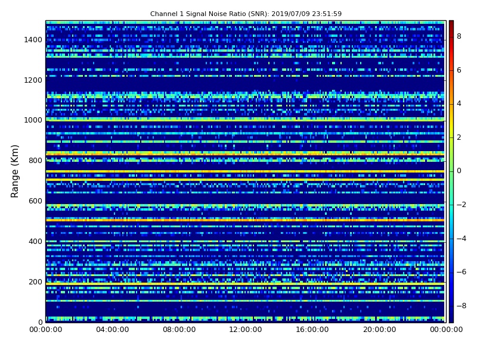This screenshot has height=357, width=477.
Task: Click the colorbar label 4
Action: 459,104
